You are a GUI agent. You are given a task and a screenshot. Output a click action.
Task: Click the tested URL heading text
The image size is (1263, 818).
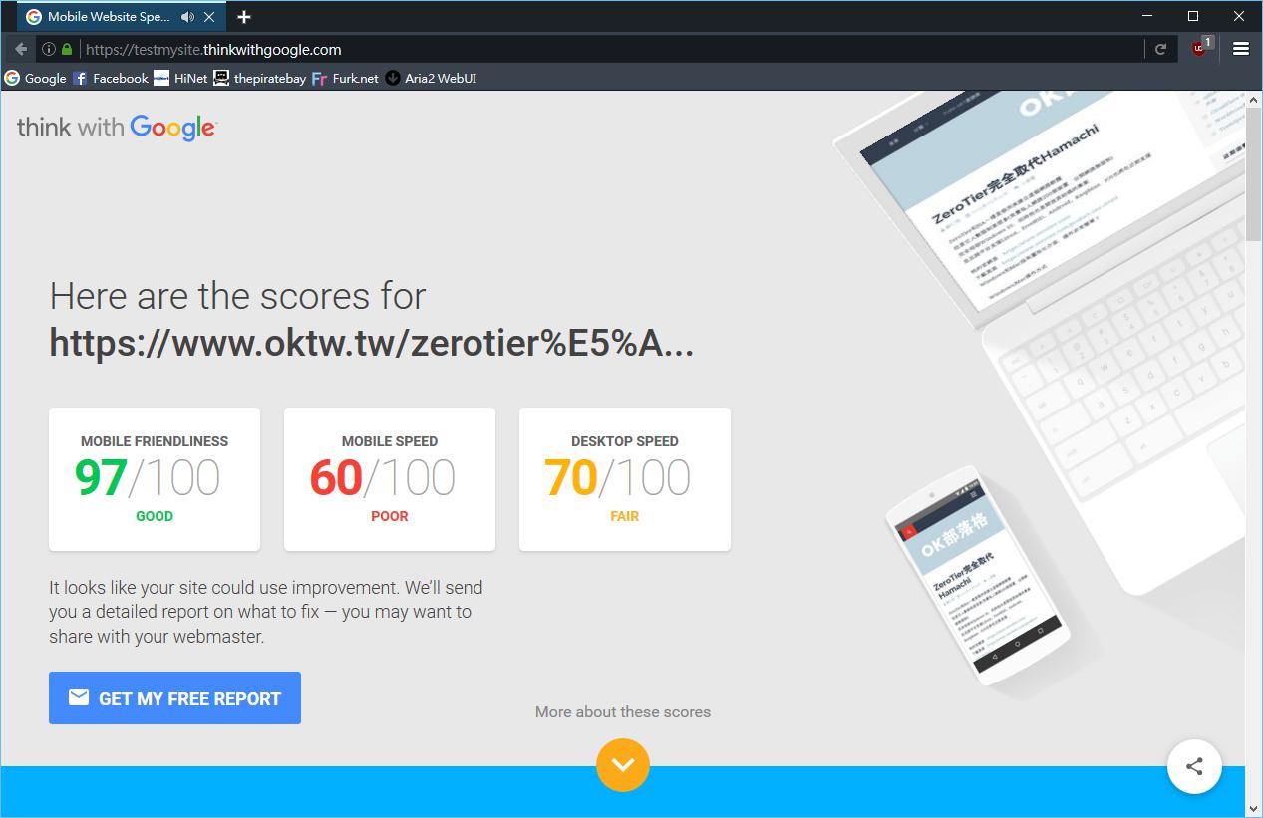372,343
